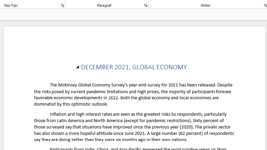Open the Paragraf dialog launcher

pos(145,5)
